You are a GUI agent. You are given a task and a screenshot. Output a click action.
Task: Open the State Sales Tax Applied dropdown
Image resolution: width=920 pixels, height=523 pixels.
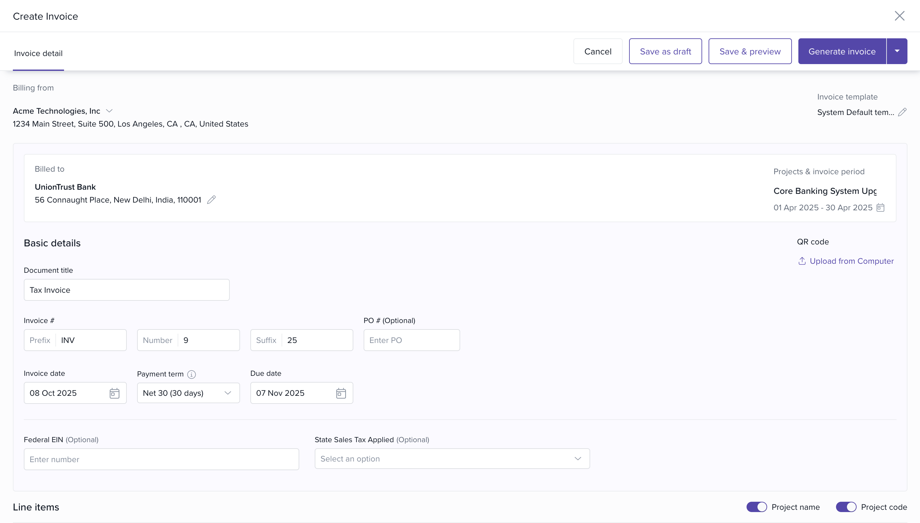[x=452, y=459]
